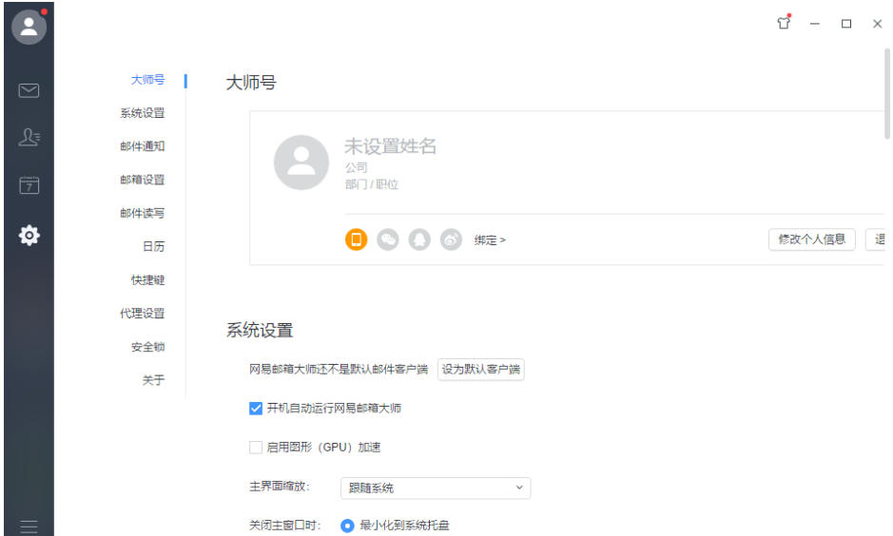Click the orange phone binding icon
This screenshot has height=536, width=893.
click(356, 239)
